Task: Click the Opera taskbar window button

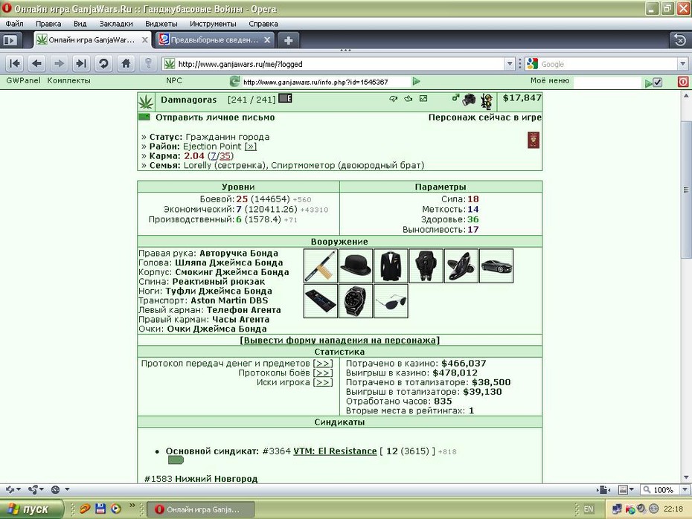Action: click(x=201, y=509)
